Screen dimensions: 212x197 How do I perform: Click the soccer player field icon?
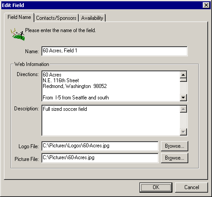point(18,34)
